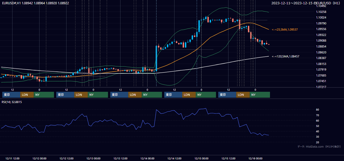This screenshot has height=161, width=344.
Task: Click price axis value 1.09322
Action: click(321, 35)
